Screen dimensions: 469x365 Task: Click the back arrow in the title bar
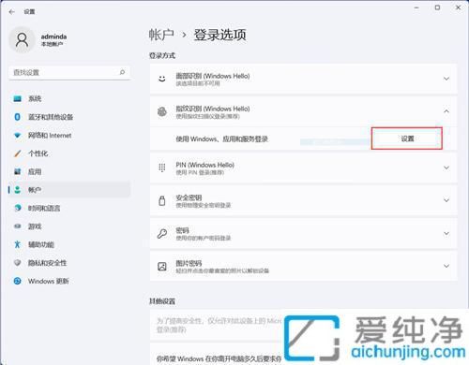point(12,12)
